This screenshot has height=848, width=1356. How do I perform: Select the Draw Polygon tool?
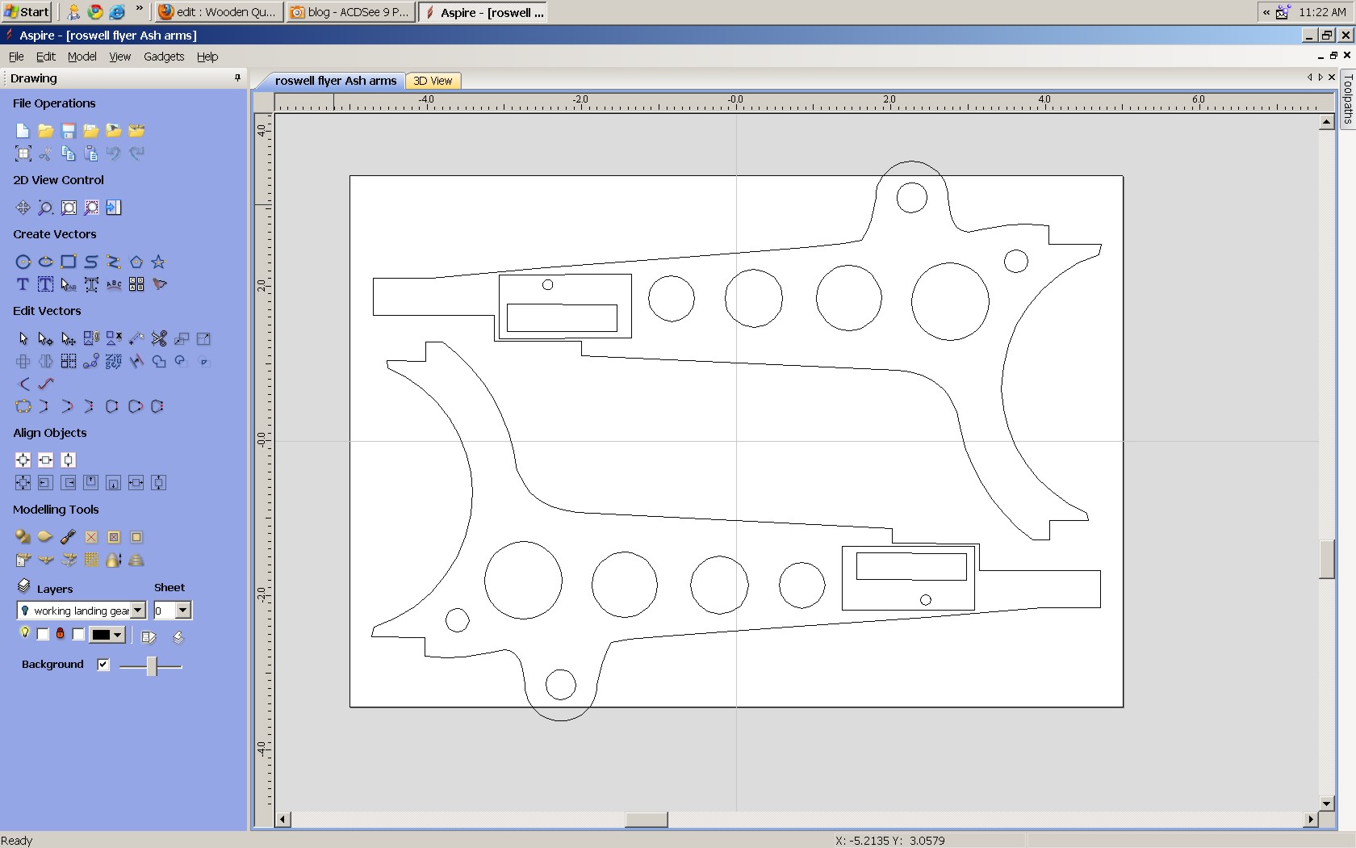pos(136,262)
